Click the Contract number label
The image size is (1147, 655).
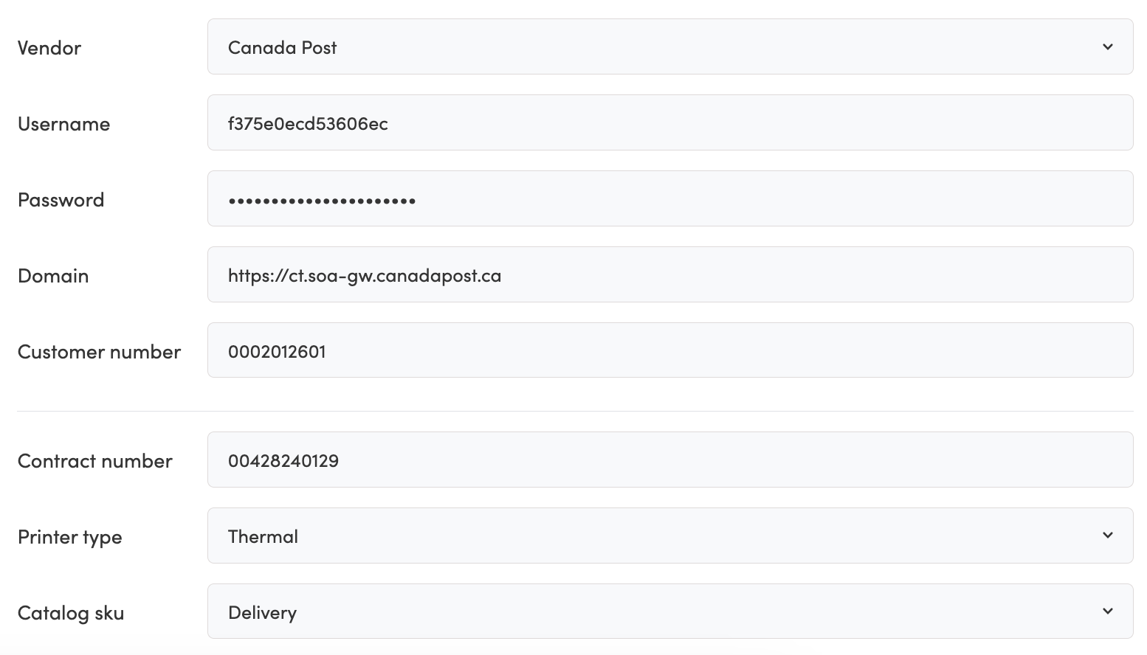click(95, 461)
